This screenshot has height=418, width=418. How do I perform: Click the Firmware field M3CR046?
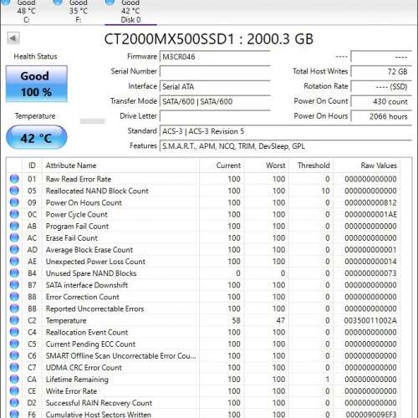[x=215, y=57]
